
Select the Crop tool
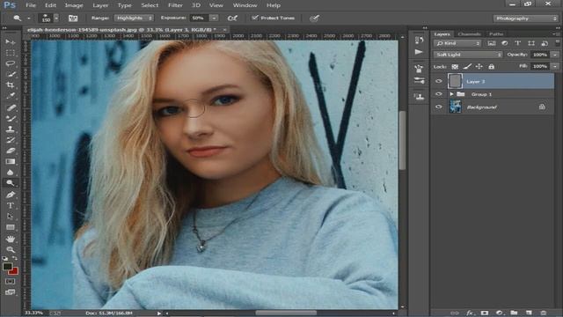10,85
